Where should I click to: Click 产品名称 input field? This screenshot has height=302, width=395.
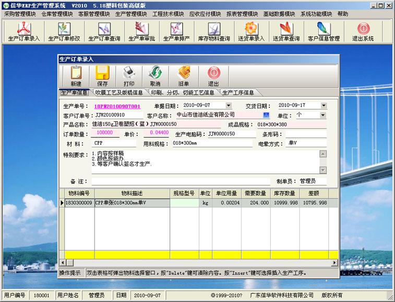(x=156, y=124)
